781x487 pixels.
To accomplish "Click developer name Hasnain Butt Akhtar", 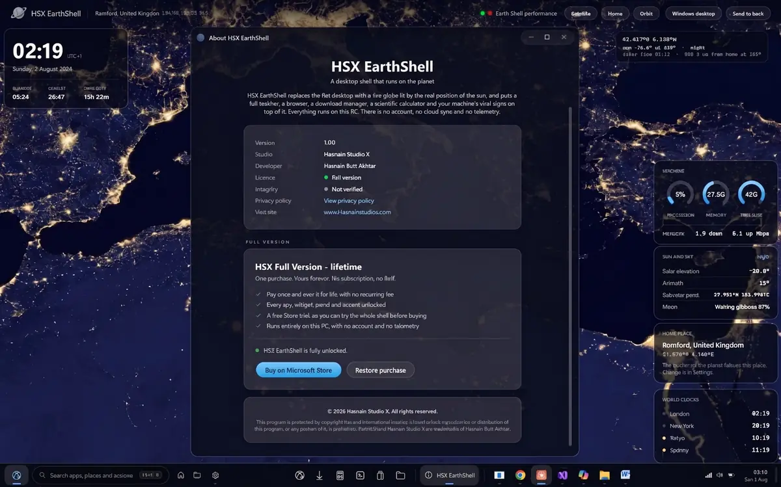I will coord(349,166).
